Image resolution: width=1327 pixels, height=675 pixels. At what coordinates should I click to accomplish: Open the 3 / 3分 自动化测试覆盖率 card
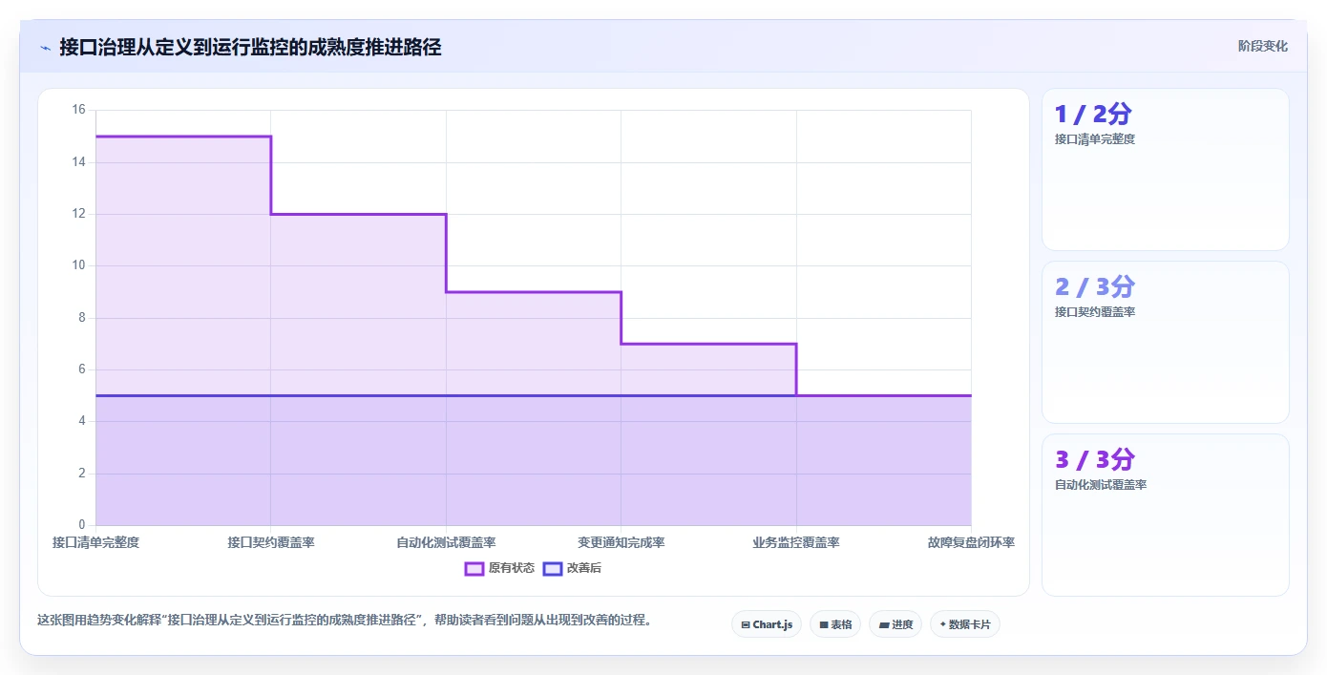tap(1166, 515)
